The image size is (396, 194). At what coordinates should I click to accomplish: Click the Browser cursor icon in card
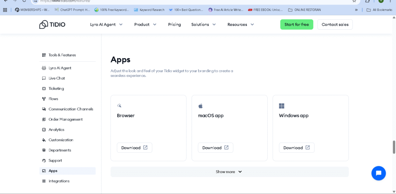pos(119,106)
